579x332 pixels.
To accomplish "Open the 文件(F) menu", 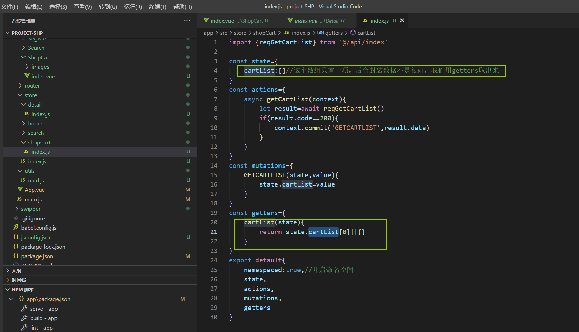I will pos(10,7).
